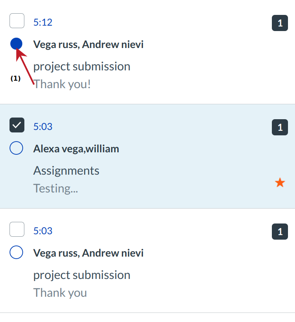Screen dimensions: 295x322
Task: Uncheck the Alexa vega,william conversation checkbox
Action: pos(17,125)
